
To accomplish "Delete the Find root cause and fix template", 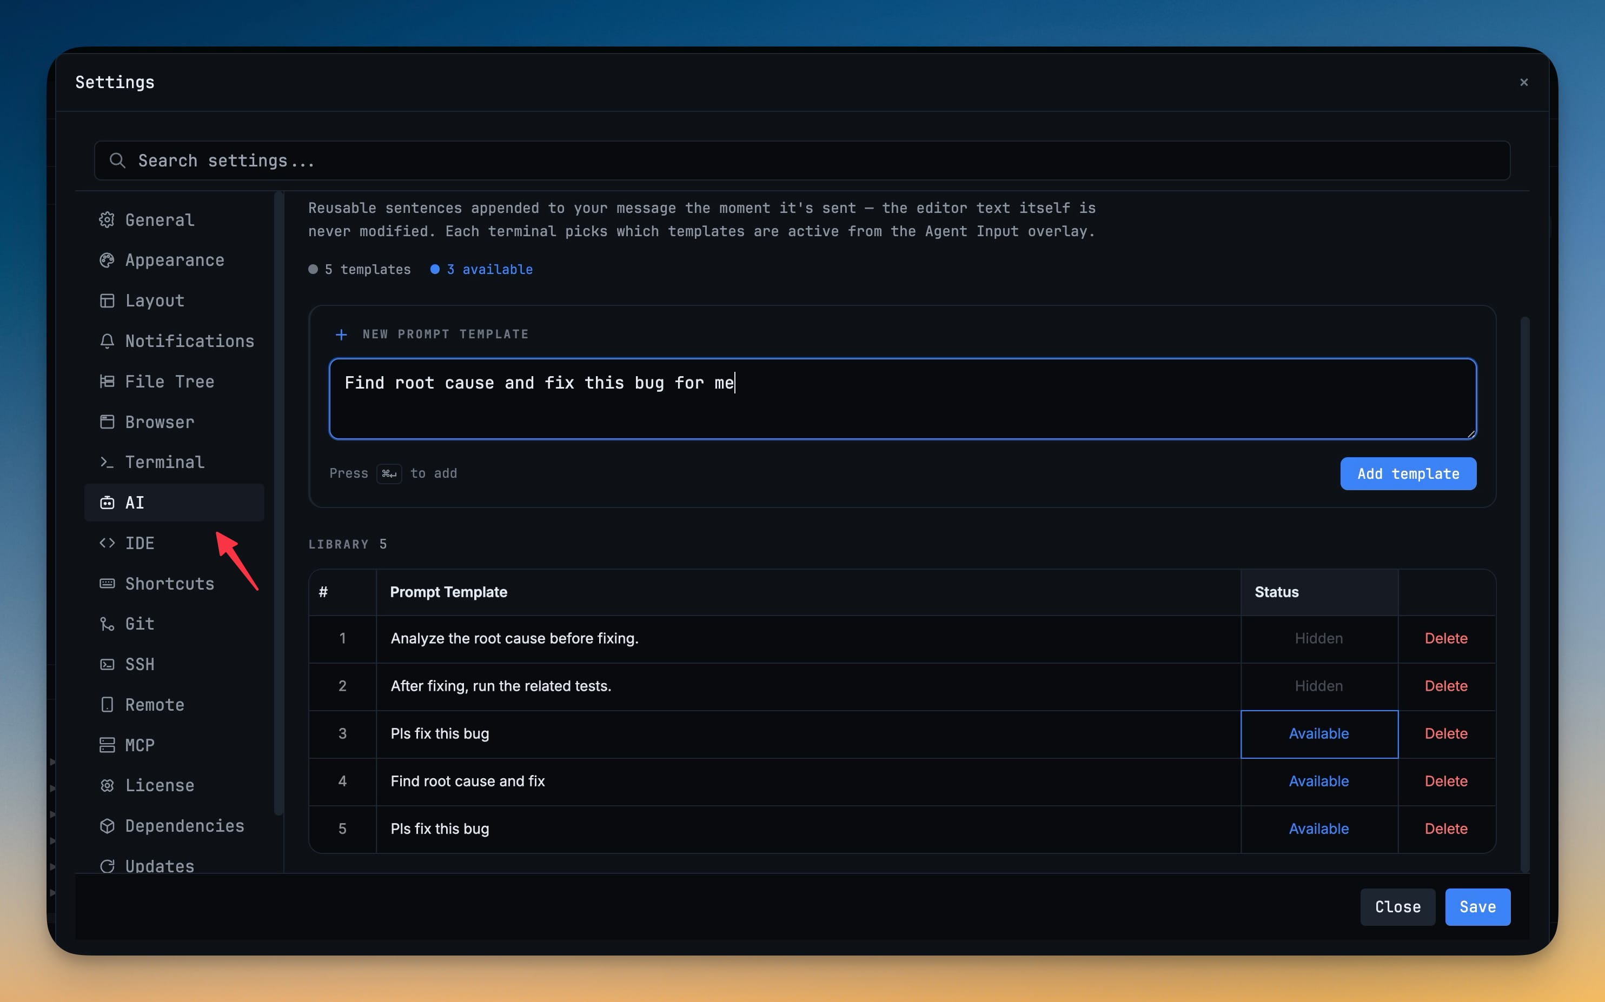I will (1446, 782).
